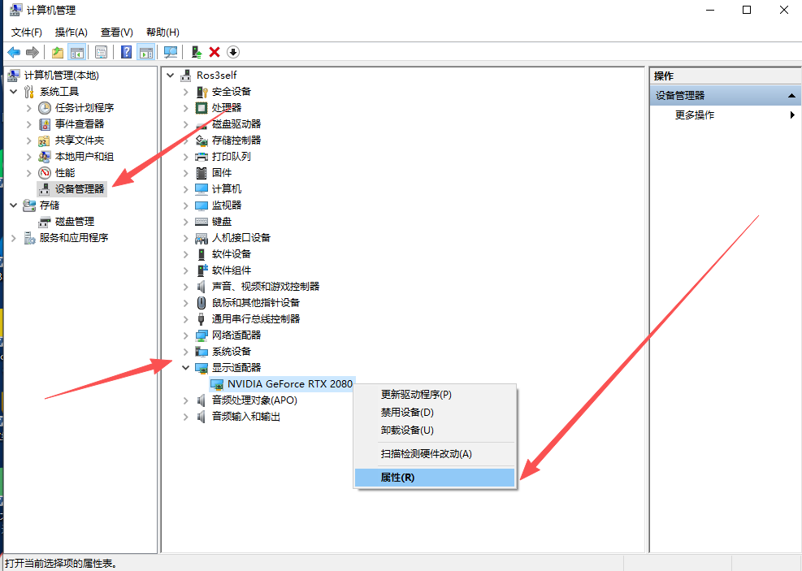Click the Up one level folder icon

point(58,52)
